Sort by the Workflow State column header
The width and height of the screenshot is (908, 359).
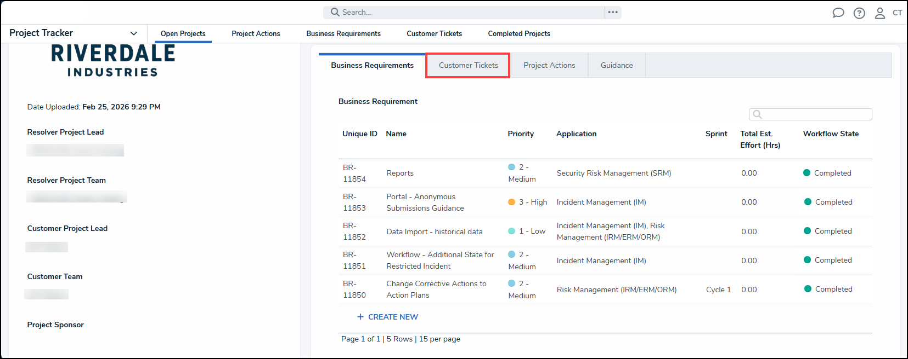click(831, 134)
